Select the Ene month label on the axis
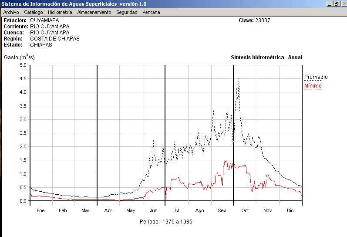 coord(40,210)
